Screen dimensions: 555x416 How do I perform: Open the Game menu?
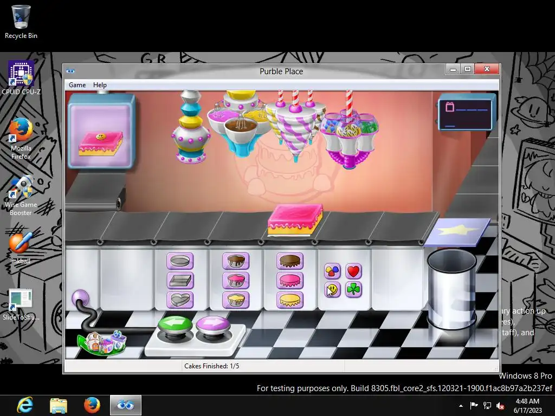point(77,85)
